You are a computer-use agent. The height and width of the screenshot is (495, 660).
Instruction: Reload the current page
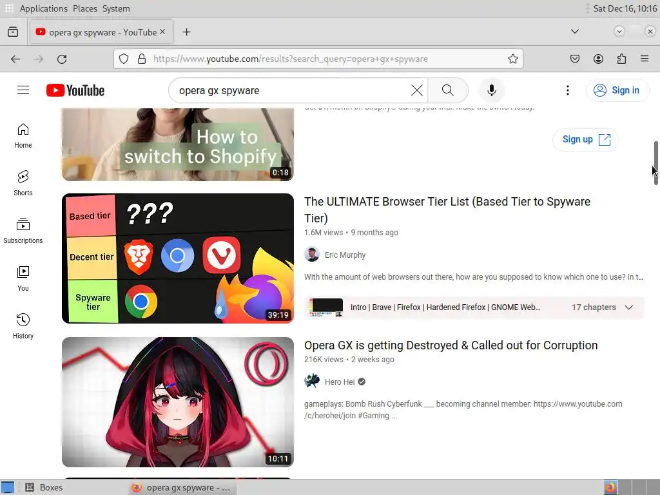(62, 59)
